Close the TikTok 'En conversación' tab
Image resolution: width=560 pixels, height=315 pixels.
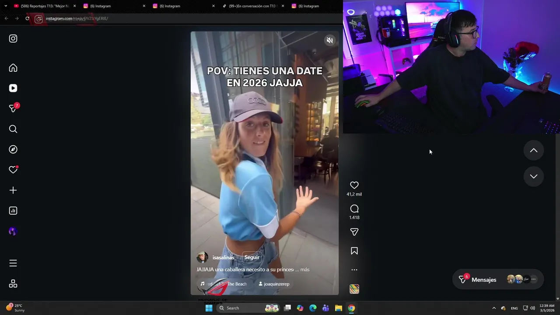pos(283,6)
